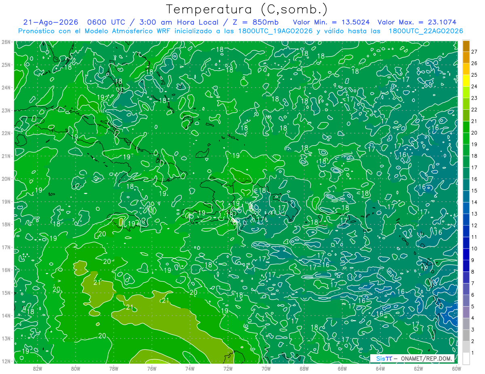Click the 80W longitude axis label
Viewport: 485px width, 374px height.
point(76,368)
